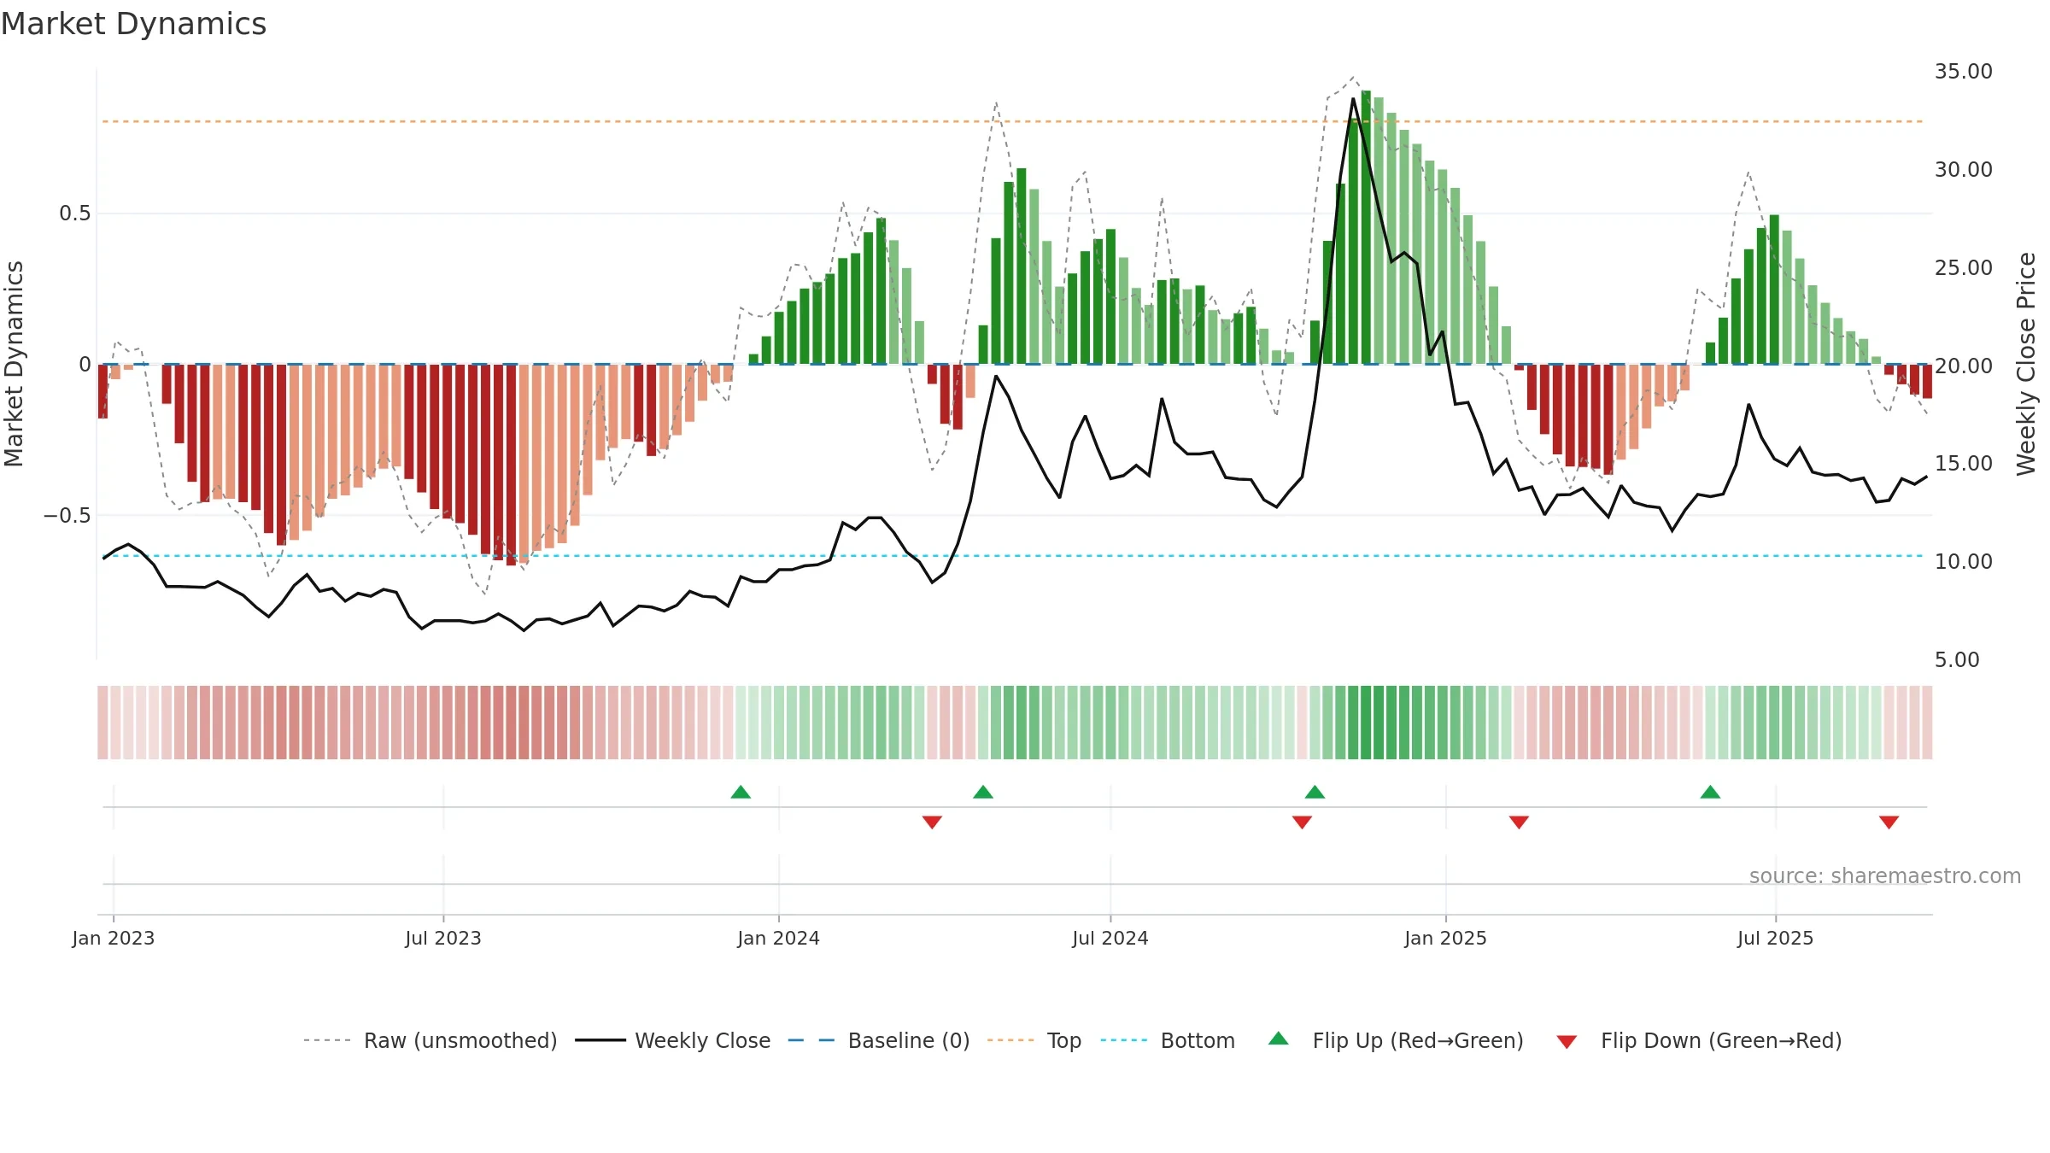Click the 35.00 price axis label

point(1964,71)
